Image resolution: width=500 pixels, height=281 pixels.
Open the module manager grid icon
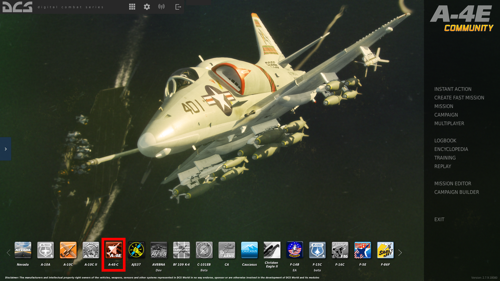click(132, 7)
